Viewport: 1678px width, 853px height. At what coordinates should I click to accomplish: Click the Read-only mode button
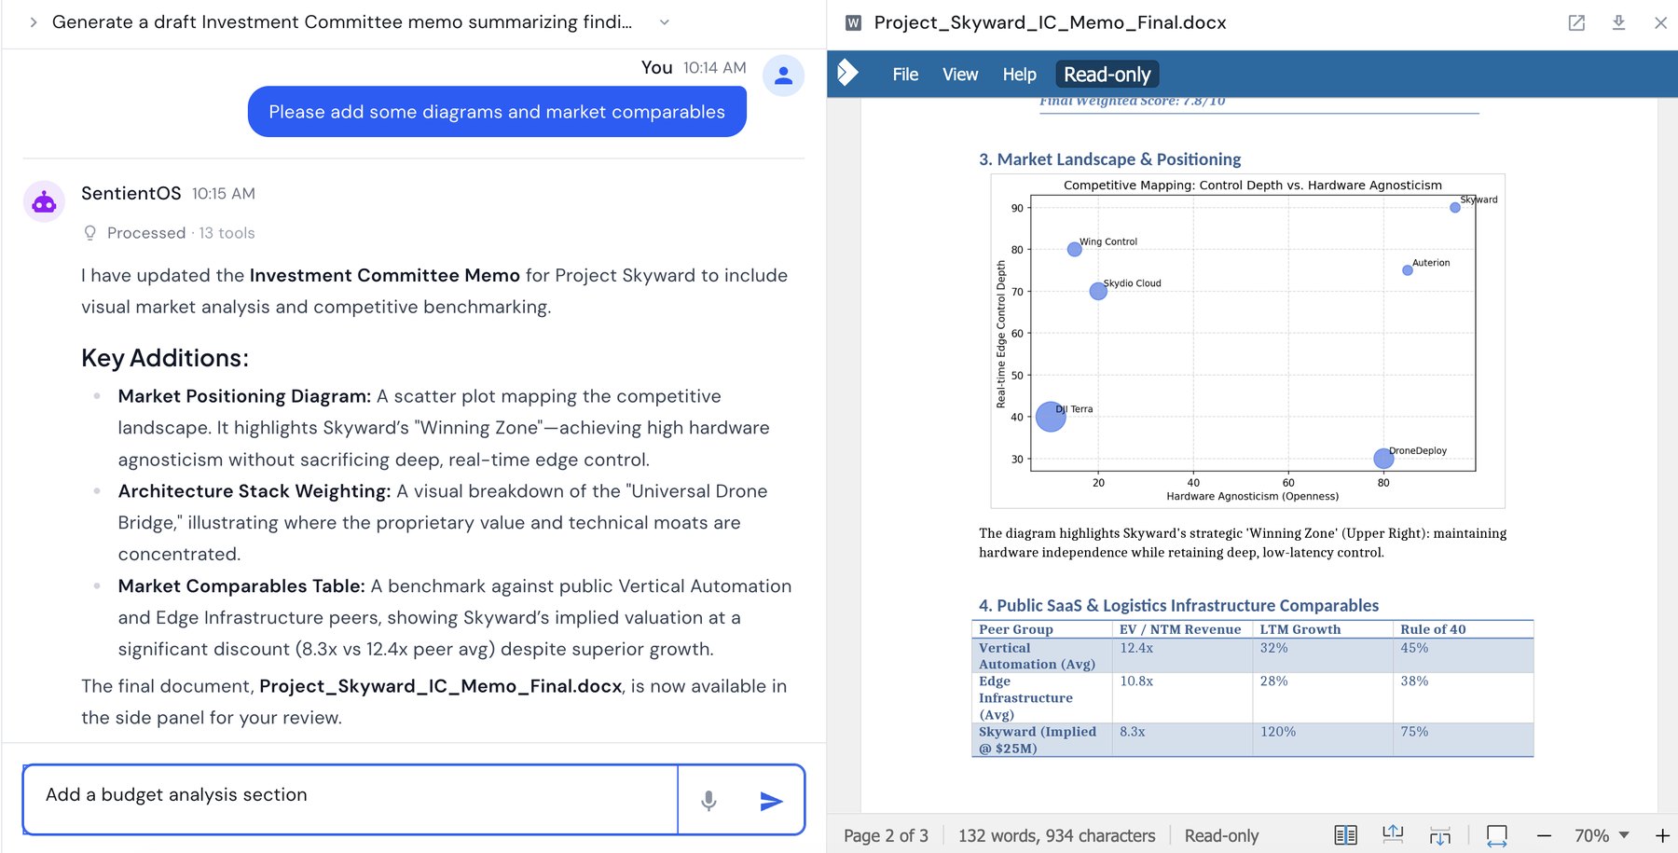[x=1107, y=75]
